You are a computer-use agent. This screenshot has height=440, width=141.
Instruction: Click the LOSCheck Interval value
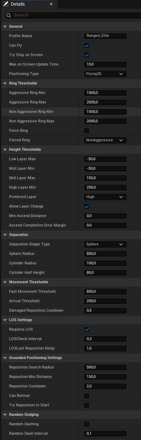105,339
